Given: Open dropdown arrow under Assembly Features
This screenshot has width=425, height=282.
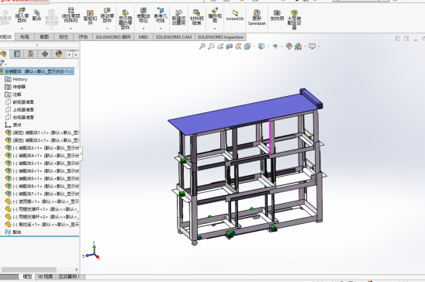Looking at the screenshot, I should pyautogui.click(x=143, y=29).
